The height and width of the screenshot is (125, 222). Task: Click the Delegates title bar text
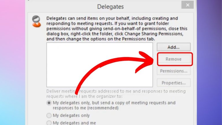tap(110, 7)
